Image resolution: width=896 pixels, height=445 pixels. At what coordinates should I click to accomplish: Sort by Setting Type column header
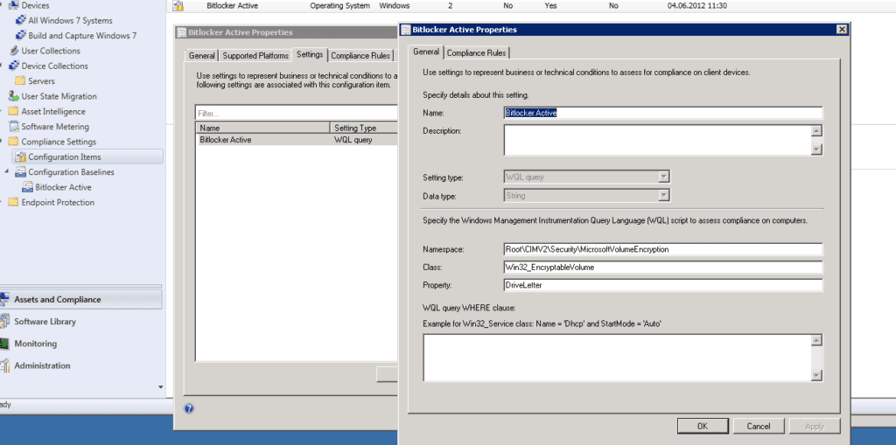point(363,128)
